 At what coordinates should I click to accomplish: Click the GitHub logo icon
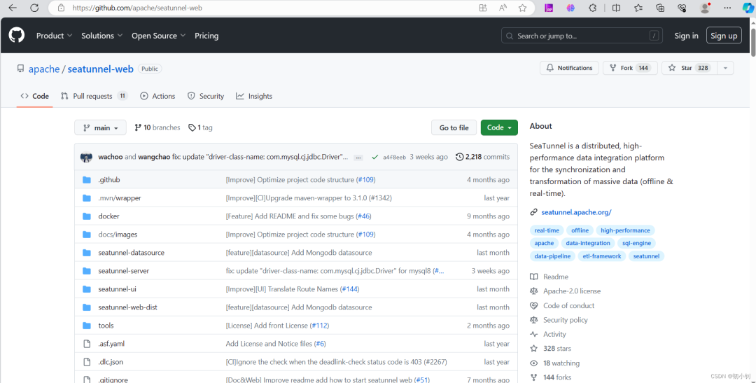pyautogui.click(x=16, y=35)
